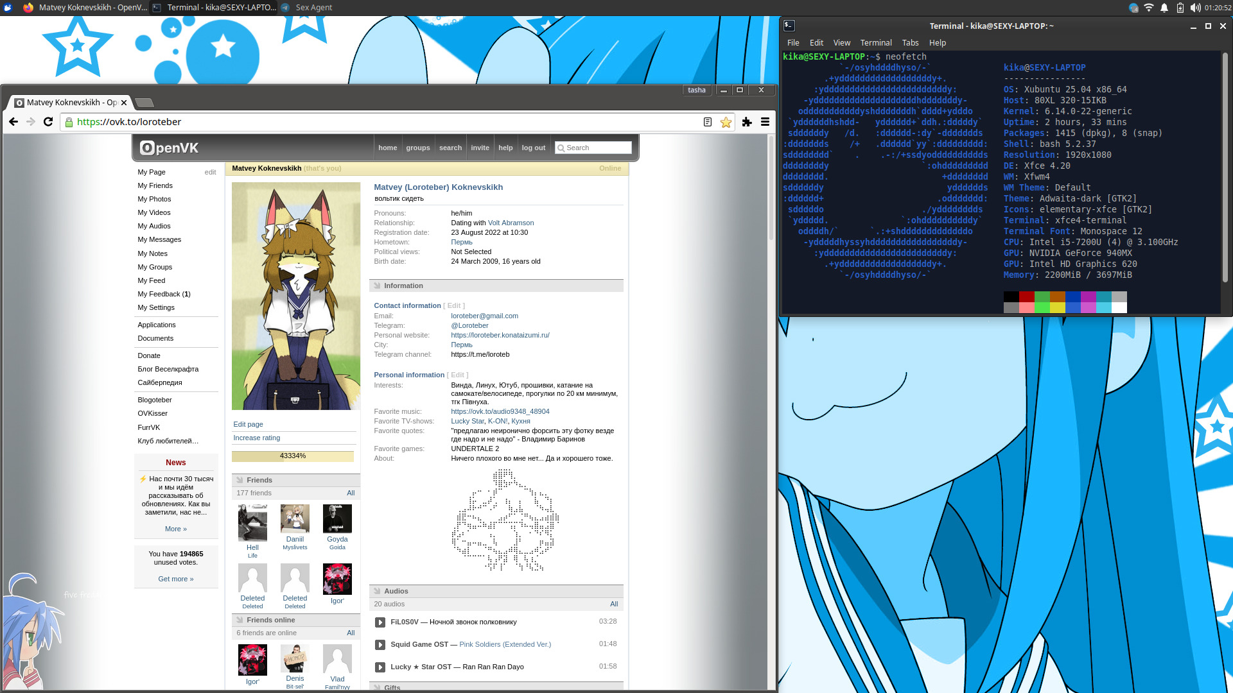Play the FiL0S0V audio track

(x=380, y=622)
